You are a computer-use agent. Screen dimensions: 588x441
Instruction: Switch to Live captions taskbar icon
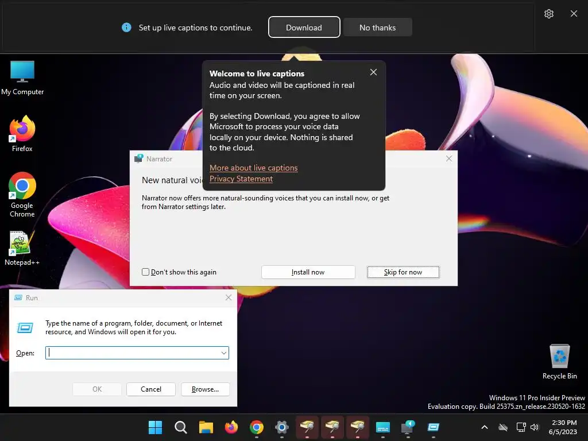point(383,427)
